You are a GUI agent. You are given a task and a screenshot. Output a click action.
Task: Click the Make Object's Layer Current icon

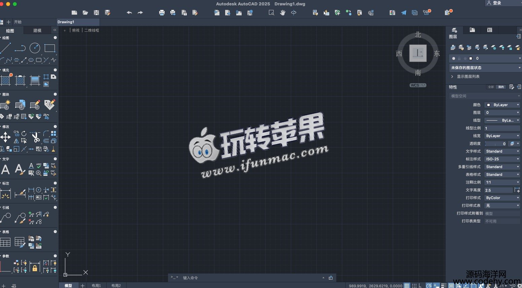(x=453, y=47)
